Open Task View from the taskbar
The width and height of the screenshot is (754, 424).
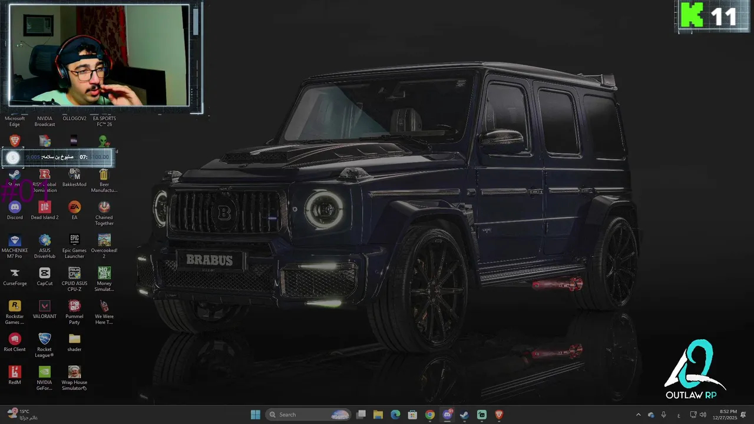[361, 415]
